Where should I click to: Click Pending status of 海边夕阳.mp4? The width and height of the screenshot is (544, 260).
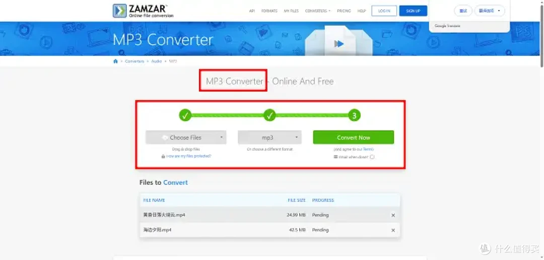coord(320,230)
